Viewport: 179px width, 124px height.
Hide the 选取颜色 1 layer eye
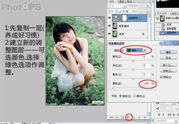pyautogui.click(x=109, y=18)
